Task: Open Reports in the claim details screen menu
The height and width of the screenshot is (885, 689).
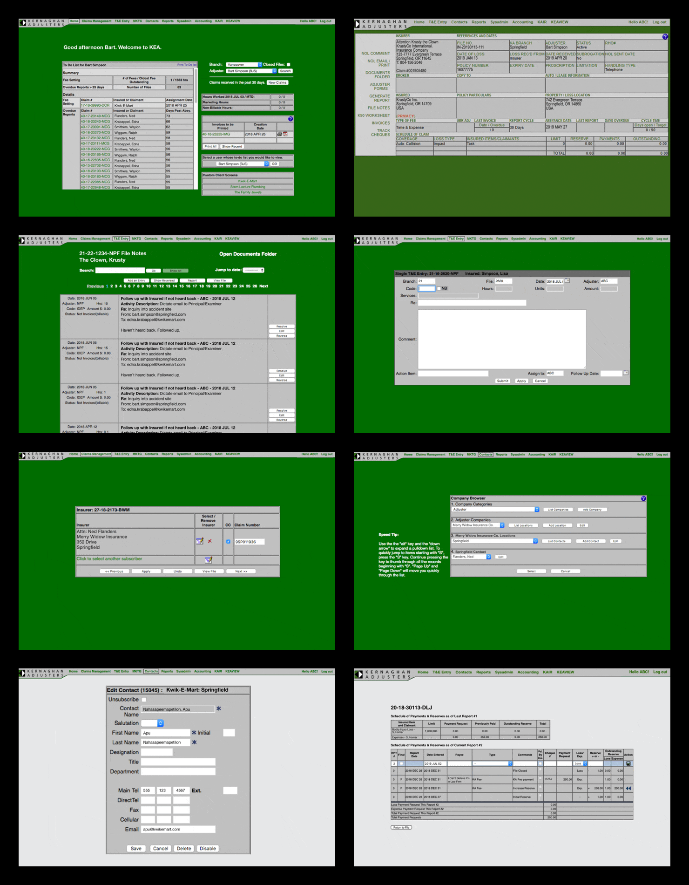Action: click(x=479, y=22)
